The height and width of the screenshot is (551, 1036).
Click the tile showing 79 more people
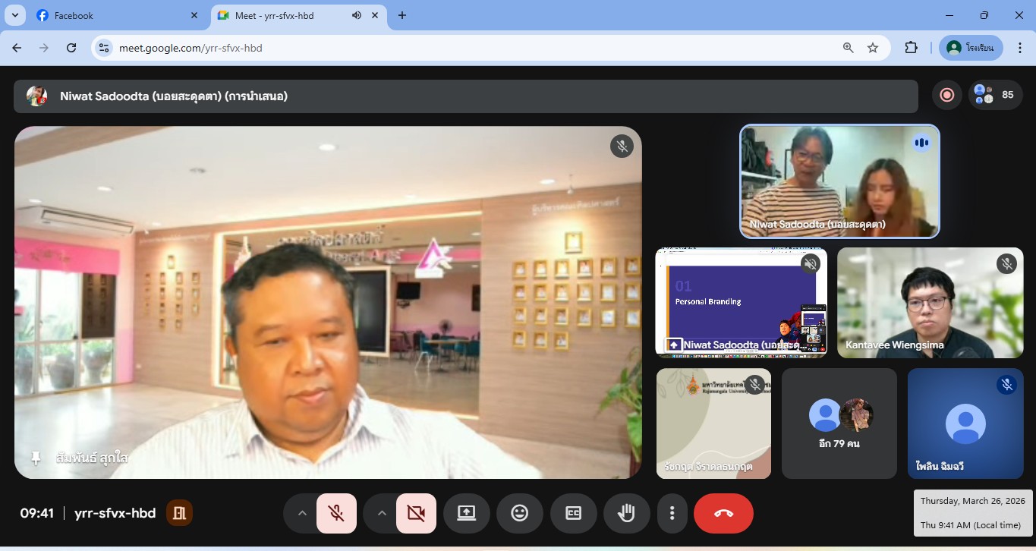coord(839,423)
